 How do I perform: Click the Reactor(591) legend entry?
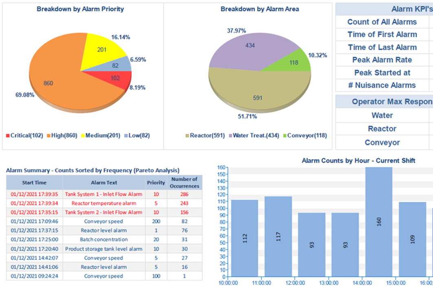(205, 136)
